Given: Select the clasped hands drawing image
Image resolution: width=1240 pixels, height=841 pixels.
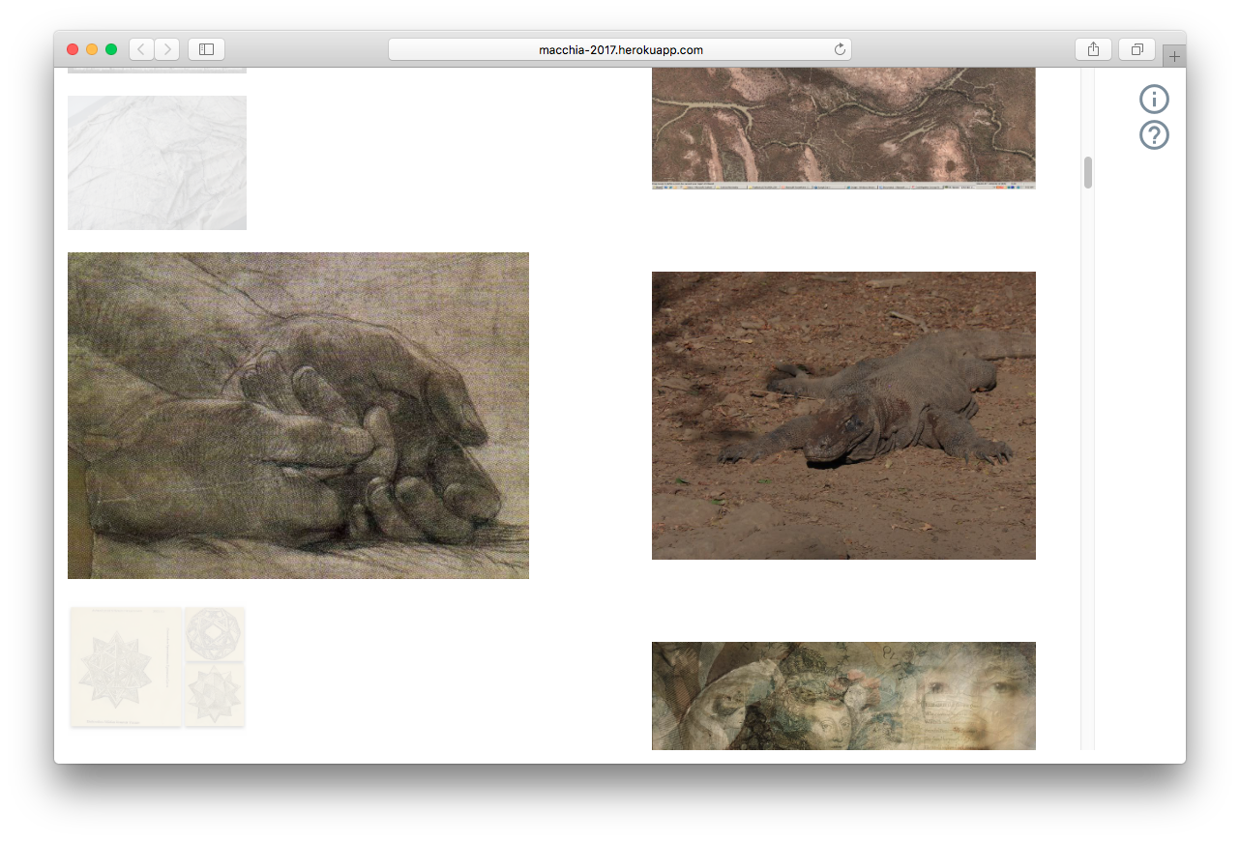Looking at the screenshot, I should click(x=298, y=416).
